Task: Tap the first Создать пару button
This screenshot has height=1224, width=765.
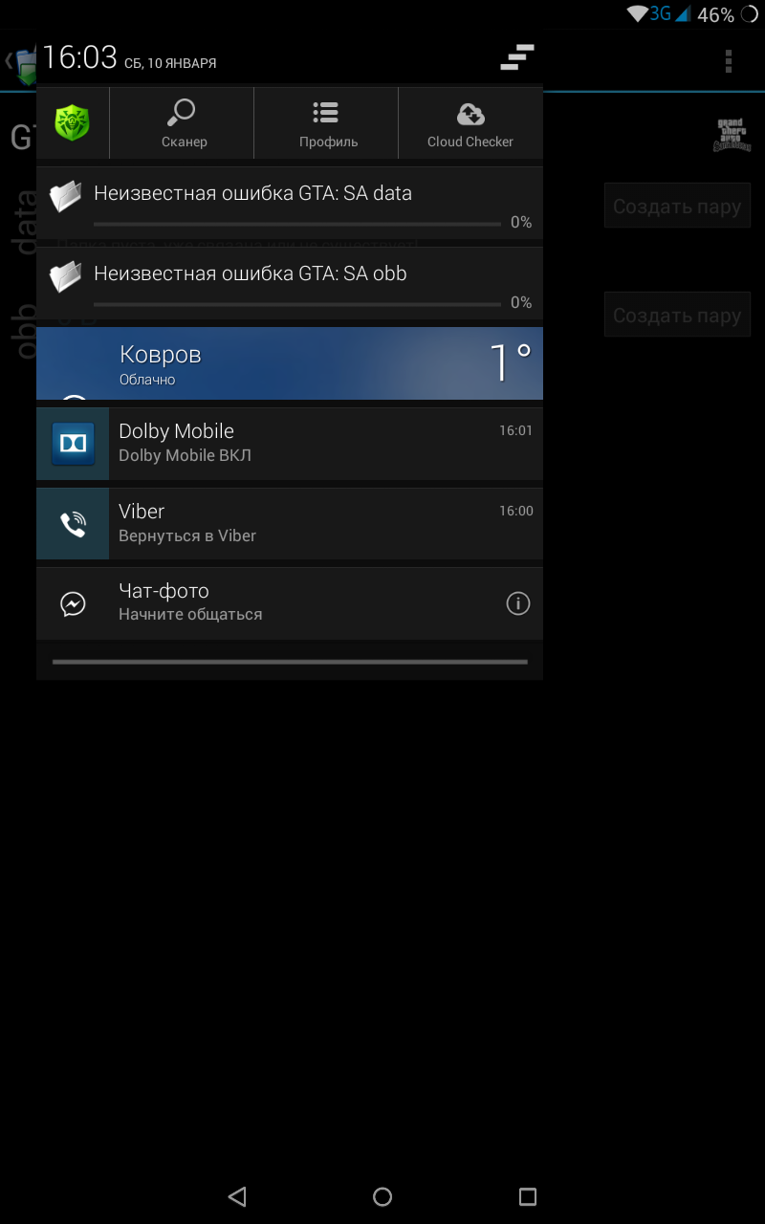Action: click(677, 206)
